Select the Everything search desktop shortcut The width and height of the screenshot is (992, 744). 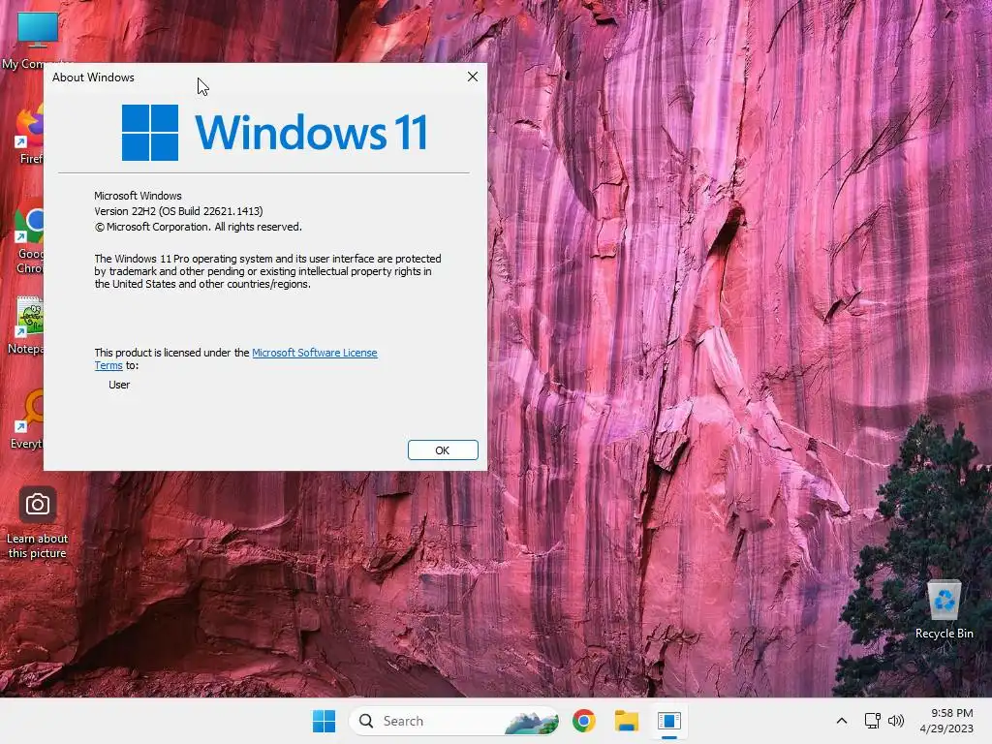pyautogui.click(x=26, y=419)
